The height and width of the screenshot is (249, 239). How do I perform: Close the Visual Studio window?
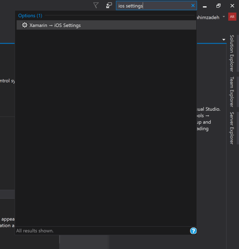[x=232, y=6]
